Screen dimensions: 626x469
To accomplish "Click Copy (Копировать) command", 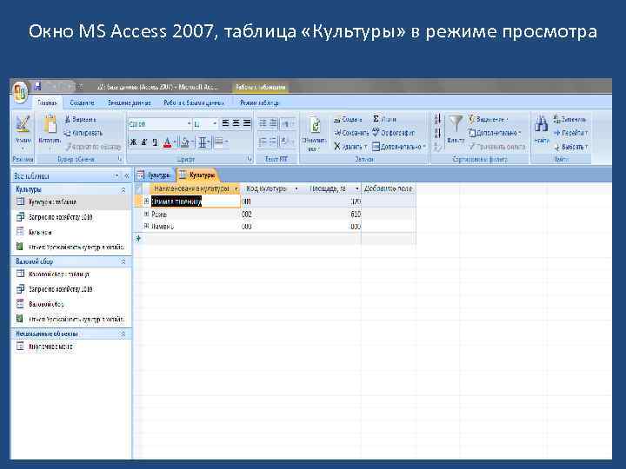I will [83, 133].
